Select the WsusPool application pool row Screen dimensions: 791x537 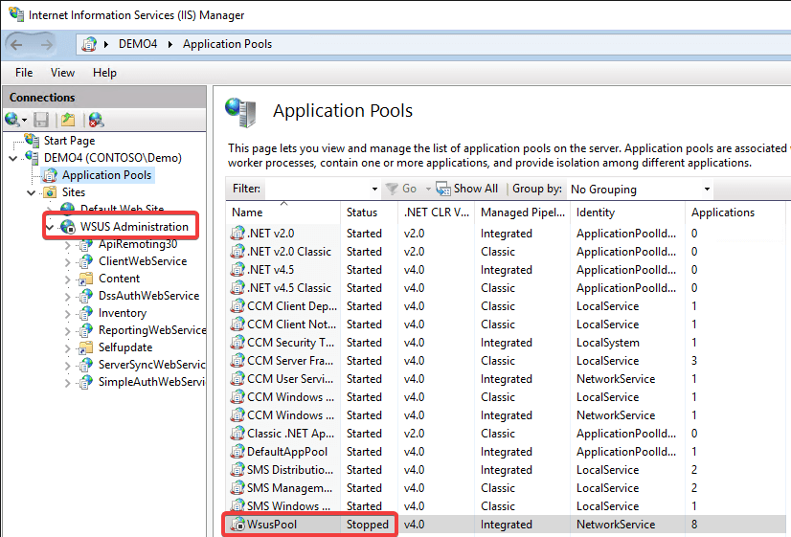click(506, 525)
